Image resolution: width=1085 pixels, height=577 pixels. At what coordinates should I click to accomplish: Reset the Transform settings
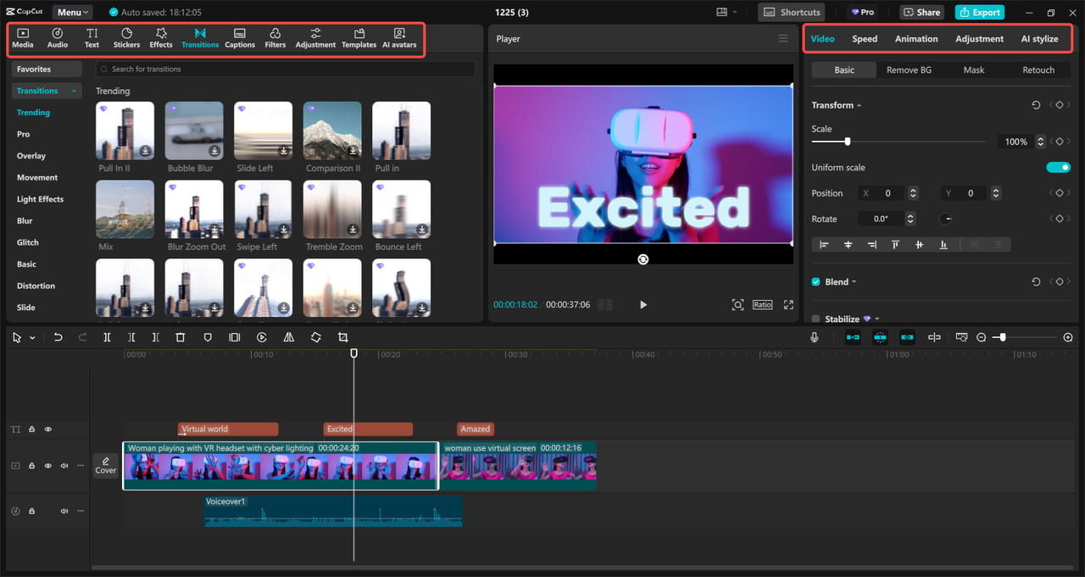click(x=1036, y=105)
